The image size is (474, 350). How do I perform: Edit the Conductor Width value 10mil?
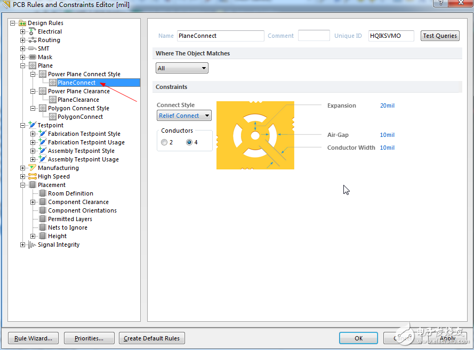point(387,148)
